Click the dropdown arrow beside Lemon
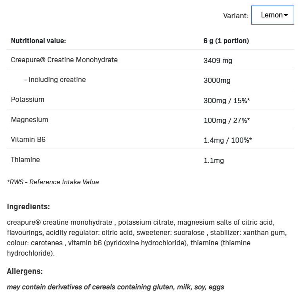Image resolution: width=298 pixels, height=296 pixels. coord(286,15)
